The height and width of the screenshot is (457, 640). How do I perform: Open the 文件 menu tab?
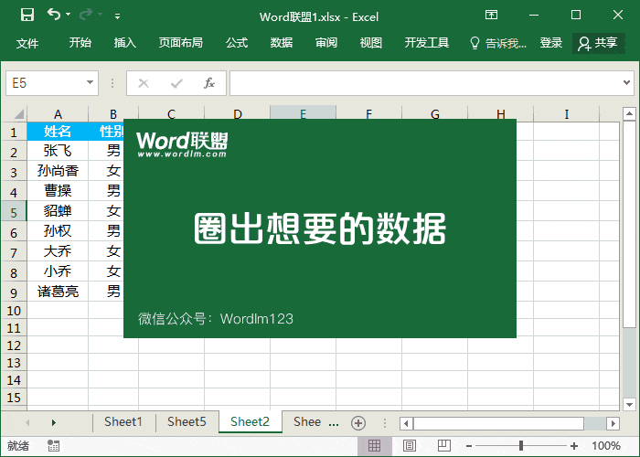tap(27, 43)
